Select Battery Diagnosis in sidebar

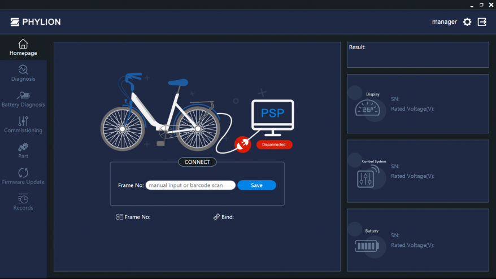(x=23, y=99)
